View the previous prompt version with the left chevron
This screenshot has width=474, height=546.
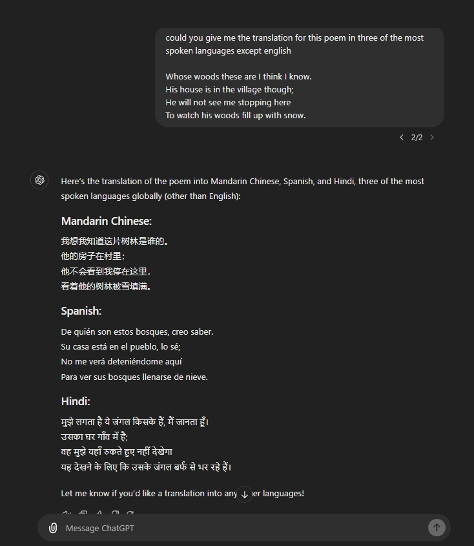[402, 137]
